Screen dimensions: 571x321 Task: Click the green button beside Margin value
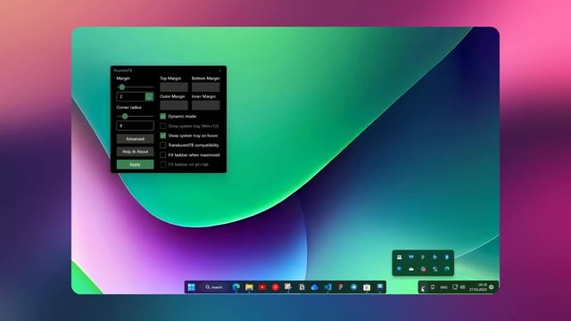149,96
